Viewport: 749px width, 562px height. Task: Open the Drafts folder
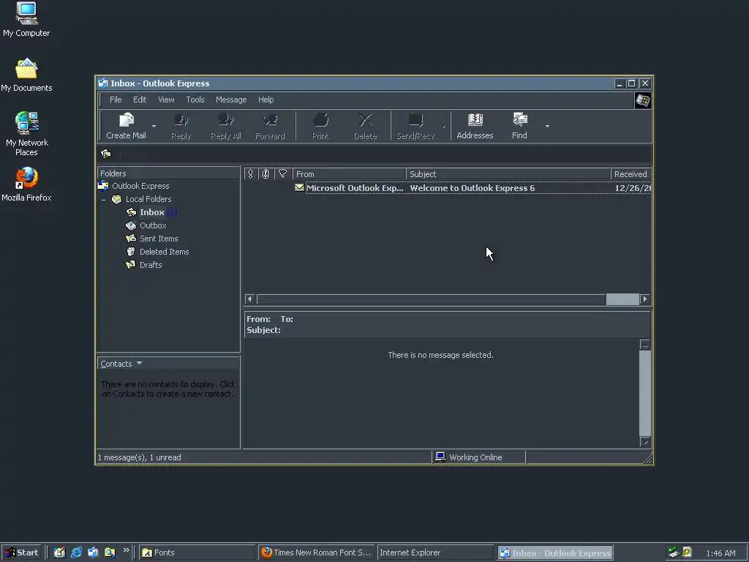151,265
